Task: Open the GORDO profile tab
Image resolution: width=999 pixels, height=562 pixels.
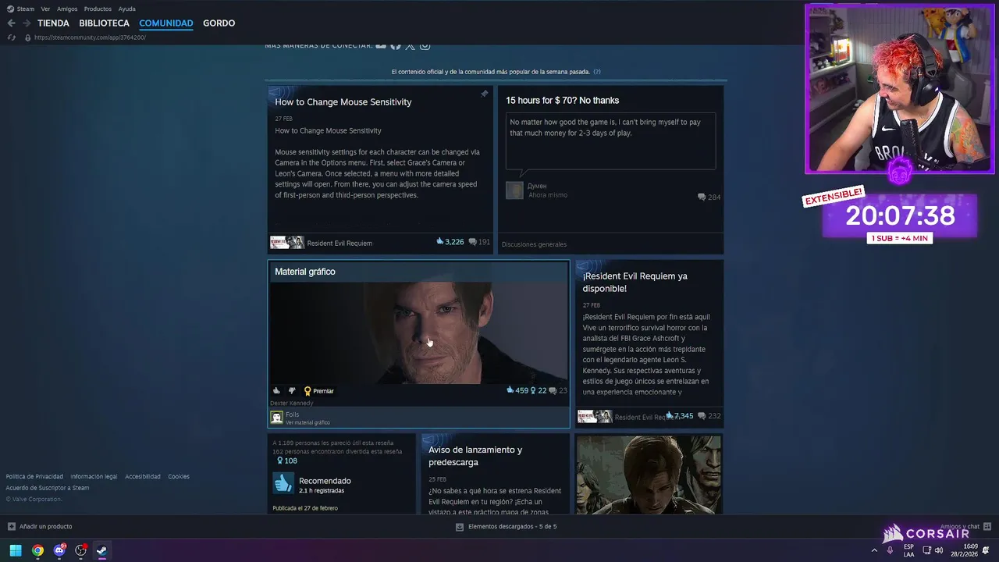Action: [219, 23]
